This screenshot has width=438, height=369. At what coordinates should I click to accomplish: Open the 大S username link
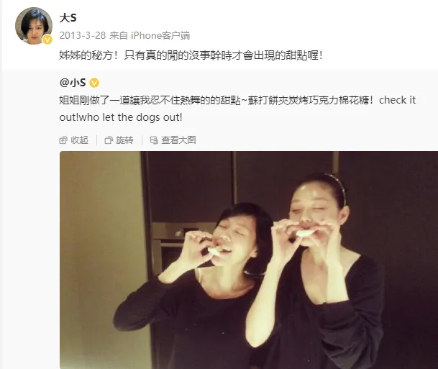(x=68, y=18)
